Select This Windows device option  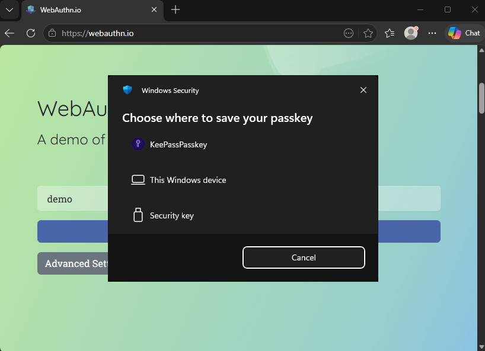[243, 180]
